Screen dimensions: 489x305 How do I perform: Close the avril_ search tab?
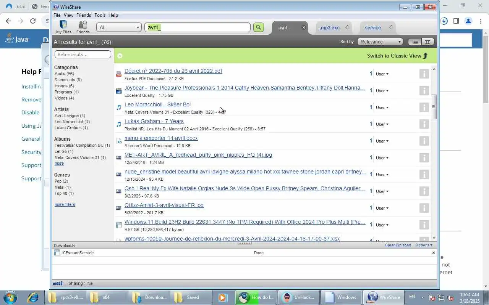click(x=304, y=27)
